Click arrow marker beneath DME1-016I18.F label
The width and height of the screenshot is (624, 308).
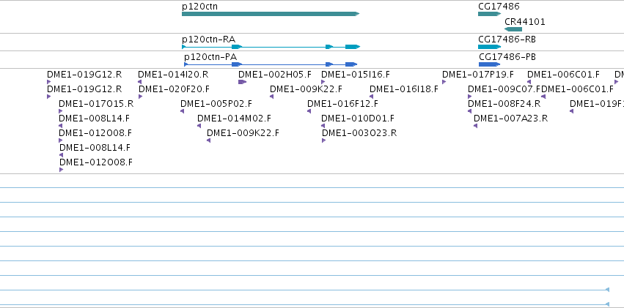click(x=371, y=97)
